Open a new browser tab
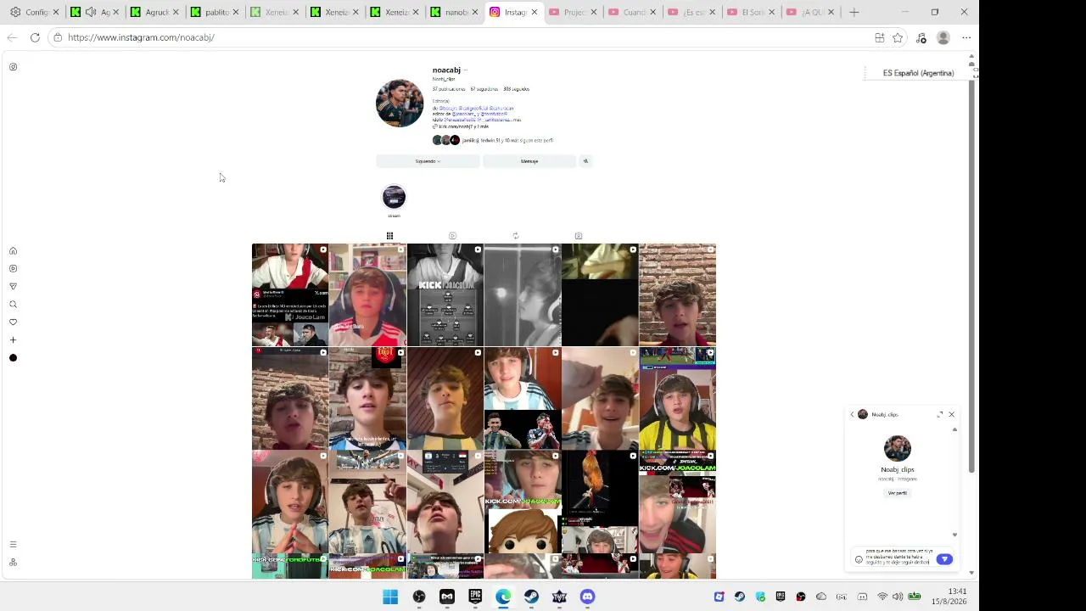 (854, 12)
